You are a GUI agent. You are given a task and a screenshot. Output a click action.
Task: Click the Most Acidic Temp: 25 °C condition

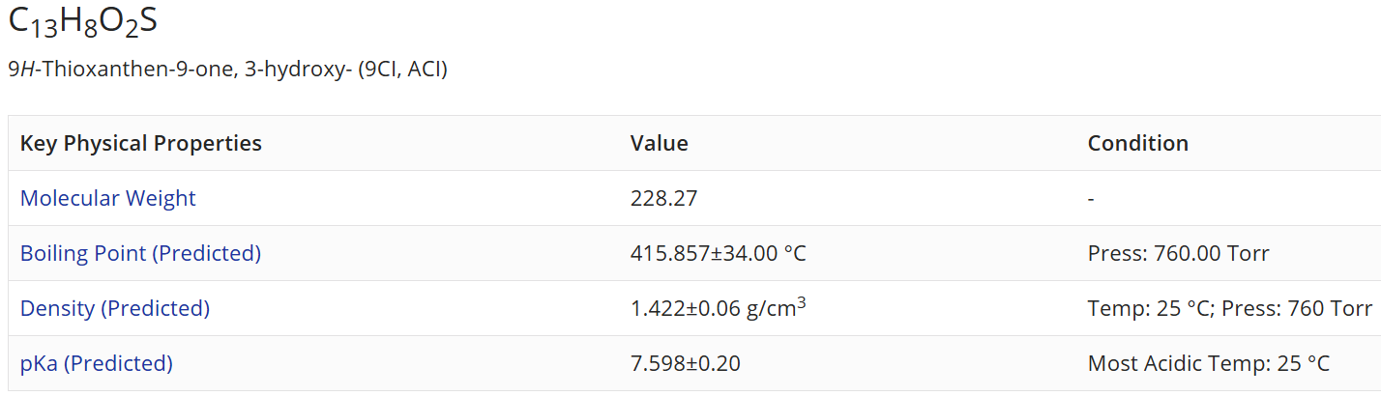tap(1209, 363)
